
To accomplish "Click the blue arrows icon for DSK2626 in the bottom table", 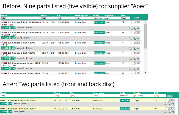I will [173, 104].
